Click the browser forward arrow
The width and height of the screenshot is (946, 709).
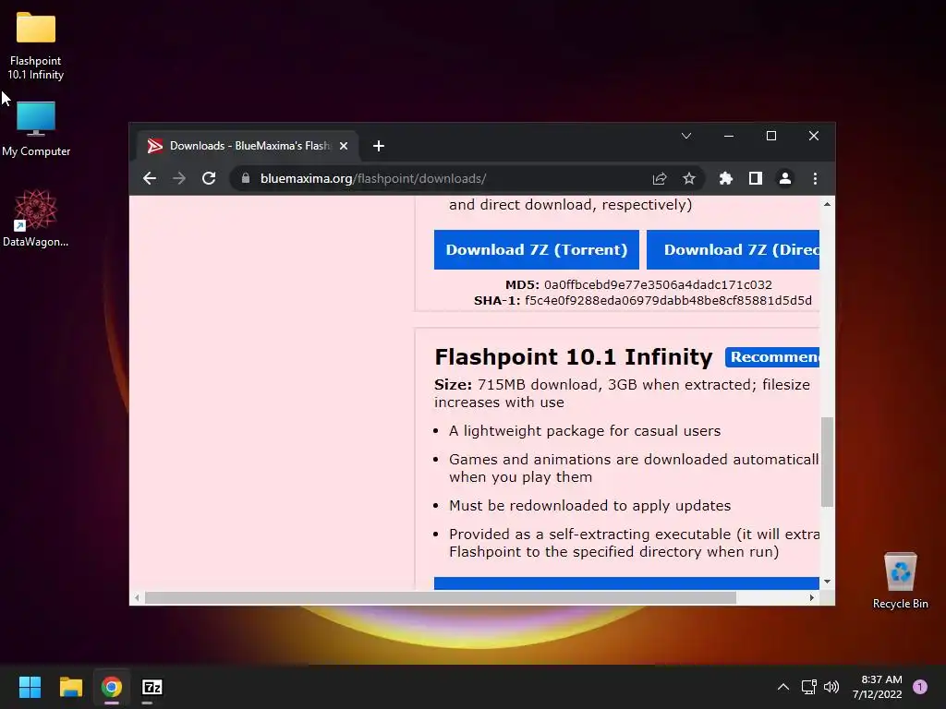[179, 178]
